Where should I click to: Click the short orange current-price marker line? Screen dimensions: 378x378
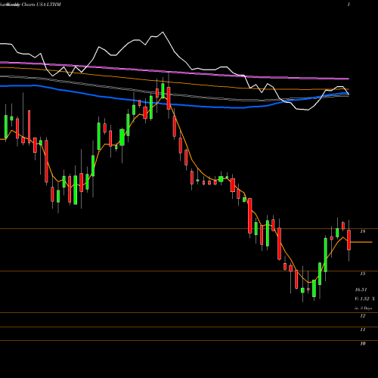(x=361, y=242)
